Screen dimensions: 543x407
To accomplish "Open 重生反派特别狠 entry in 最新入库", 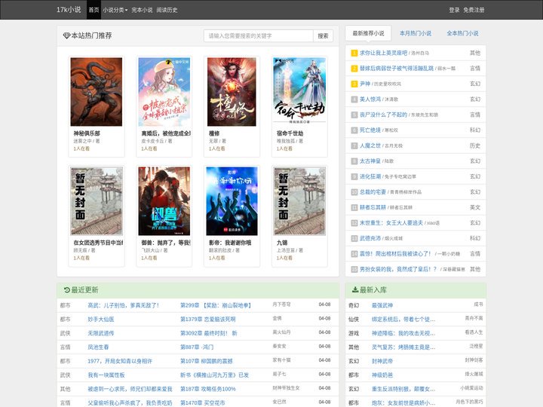I will point(403,389).
